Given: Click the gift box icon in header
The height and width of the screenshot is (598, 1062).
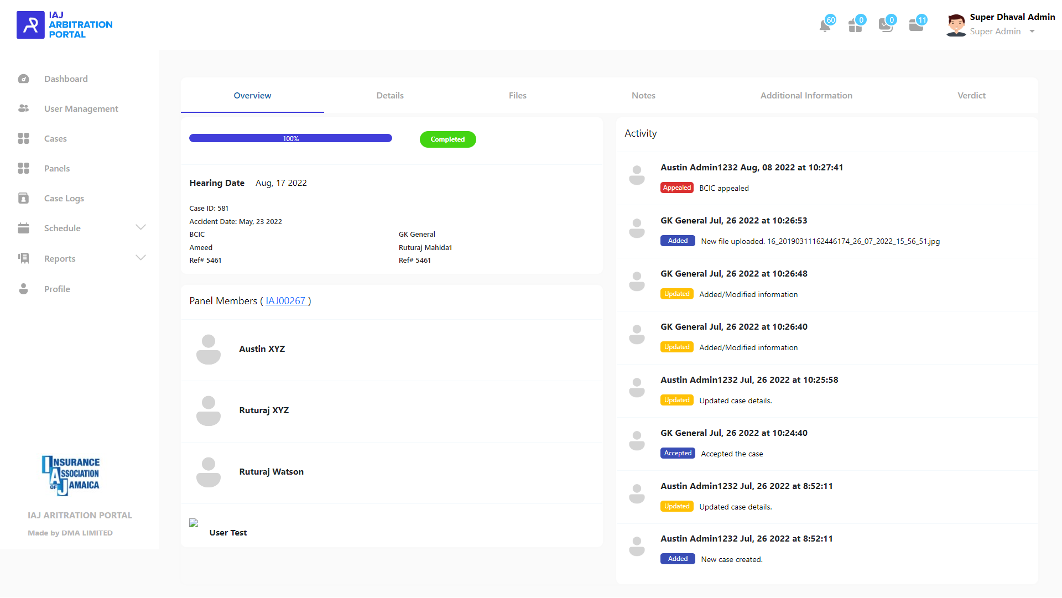Looking at the screenshot, I should point(855,25).
